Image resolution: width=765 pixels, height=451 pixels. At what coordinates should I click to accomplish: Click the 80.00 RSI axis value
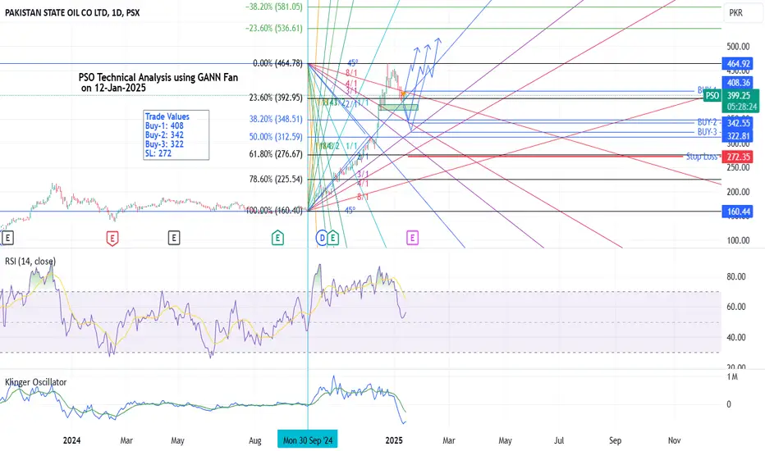pyautogui.click(x=736, y=276)
